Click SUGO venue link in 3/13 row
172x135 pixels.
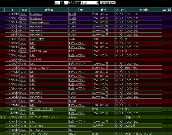pos(23,39)
